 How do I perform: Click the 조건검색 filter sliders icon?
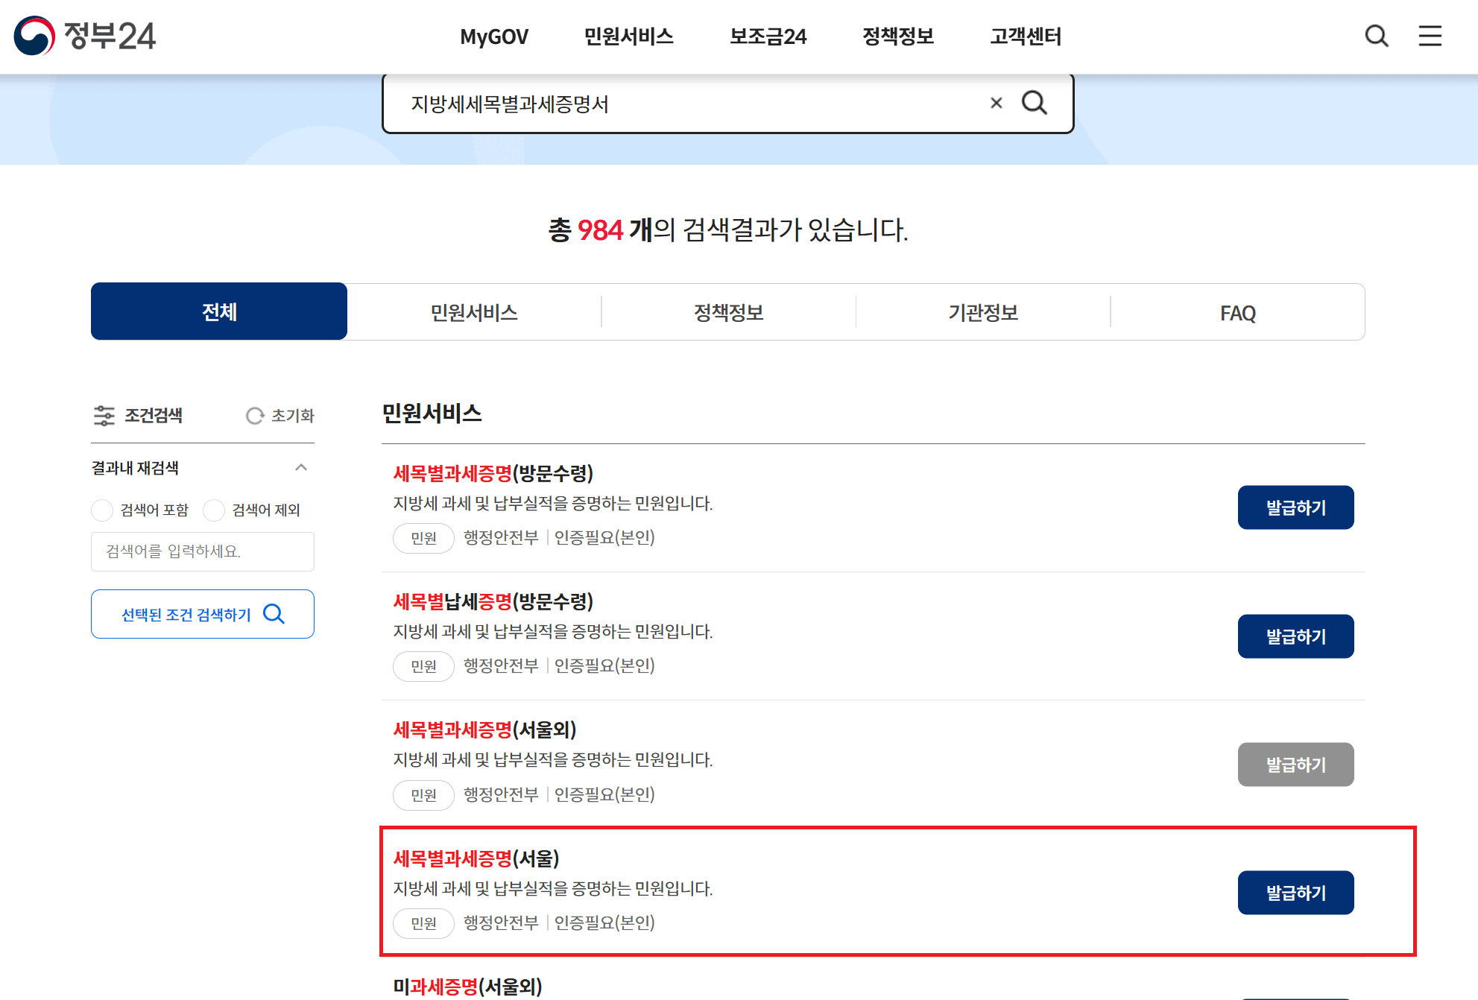click(104, 415)
